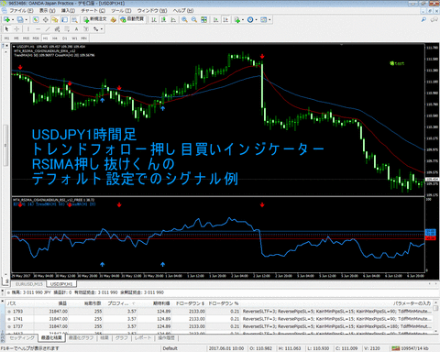The width and height of the screenshot is (440, 352).
Task: Switch to the セッティング tester tab
Action: click(x=22, y=338)
